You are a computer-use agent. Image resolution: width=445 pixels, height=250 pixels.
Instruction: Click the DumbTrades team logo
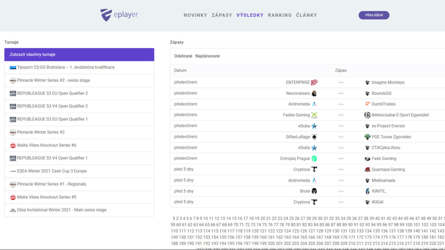(367, 104)
